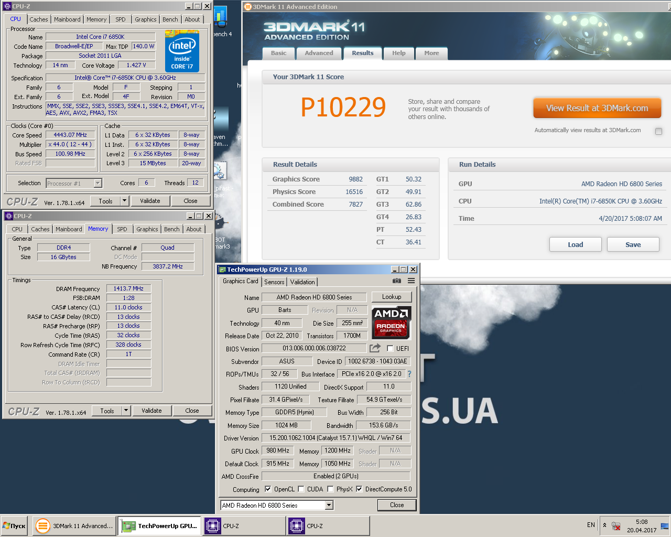Screen dimensions: 671x537
Task: Toggle the PhysX checkbox
Action: tap(330, 489)
